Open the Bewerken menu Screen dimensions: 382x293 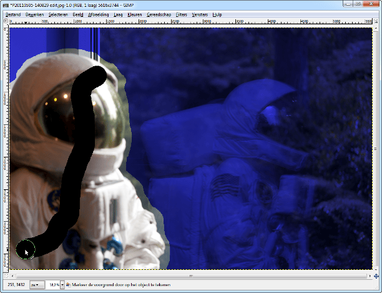pos(34,14)
